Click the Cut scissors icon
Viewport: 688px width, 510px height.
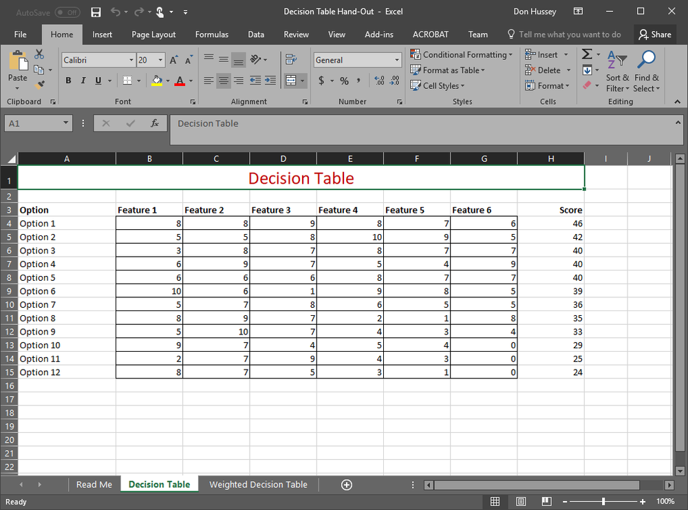pos(39,54)
